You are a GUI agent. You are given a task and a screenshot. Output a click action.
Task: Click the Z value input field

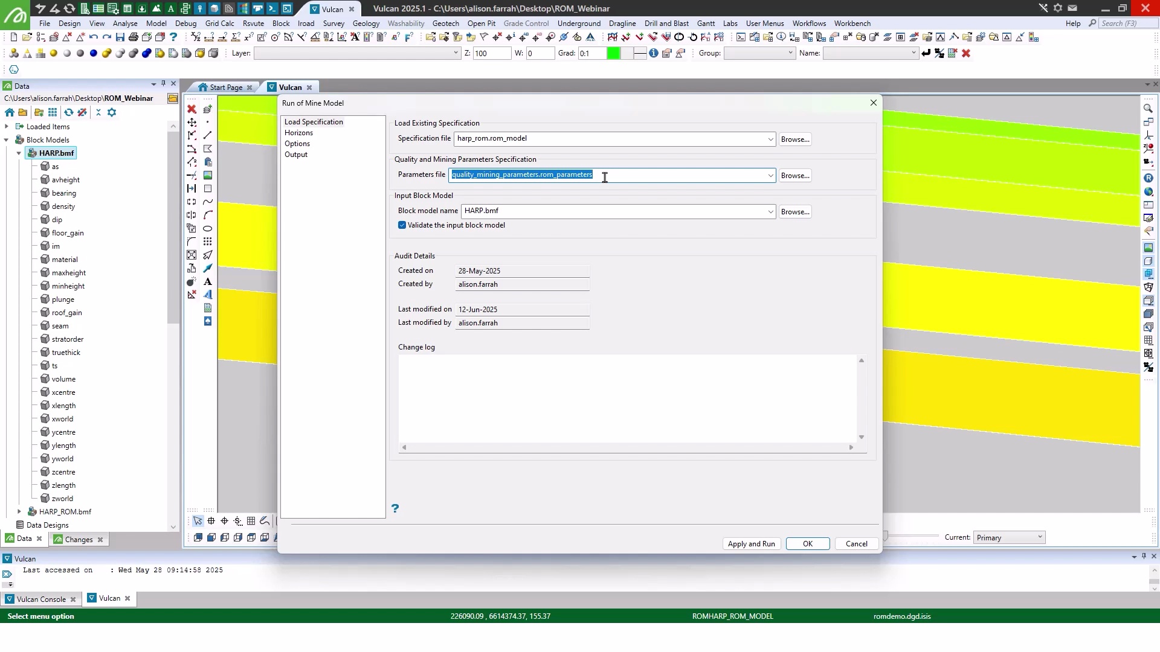pyautogui.click(x=491, y=53)
